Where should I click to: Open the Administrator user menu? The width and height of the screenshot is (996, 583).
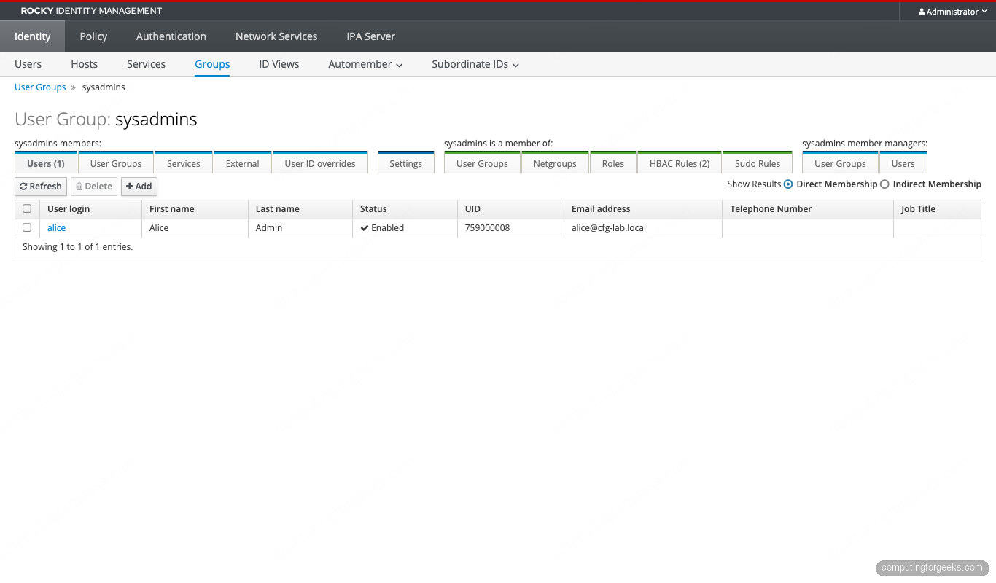click(952, 12)
